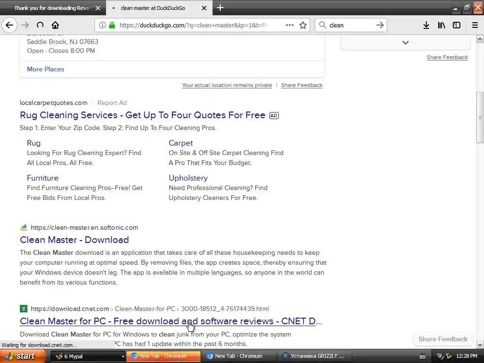Open a new browser tab
This screenshot has height=363, width=484.
[x=220, y=8]
